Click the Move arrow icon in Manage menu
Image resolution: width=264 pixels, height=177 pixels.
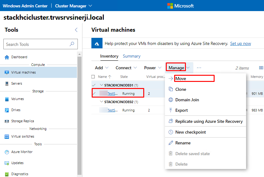click(170, 78)
